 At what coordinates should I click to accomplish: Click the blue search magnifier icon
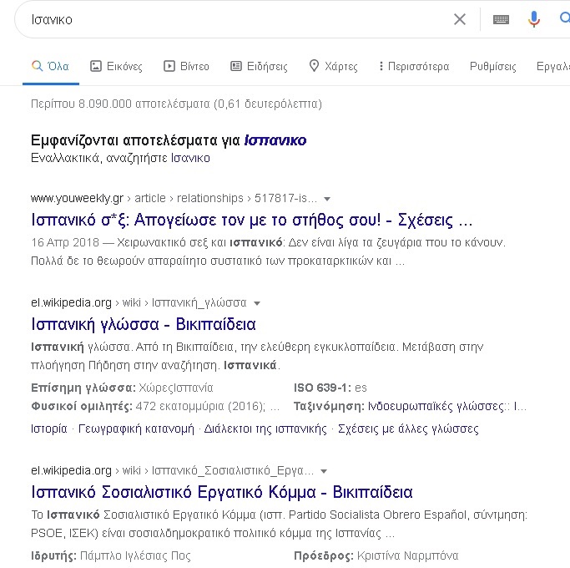click(x=564, y=19)
